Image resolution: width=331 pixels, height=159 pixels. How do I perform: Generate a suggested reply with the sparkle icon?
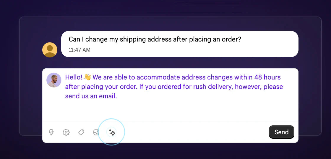coord(112,132)
